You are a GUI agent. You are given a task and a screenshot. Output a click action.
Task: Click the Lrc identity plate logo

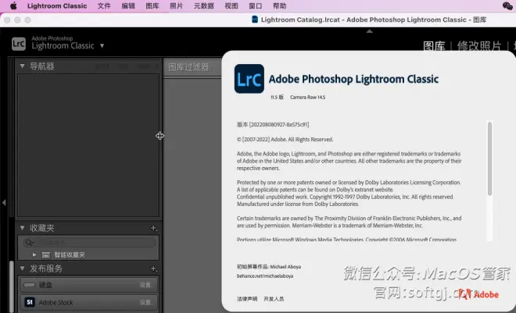coord(19,44)
